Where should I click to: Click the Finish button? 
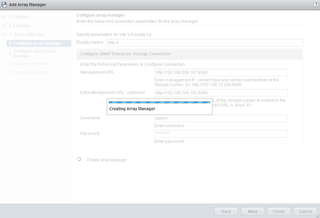coord(279,211)
